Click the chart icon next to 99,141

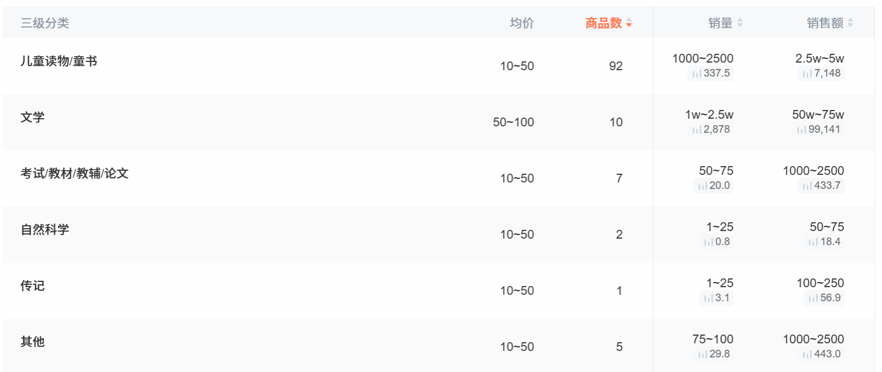pyautogui.click(x=801, y=130)
